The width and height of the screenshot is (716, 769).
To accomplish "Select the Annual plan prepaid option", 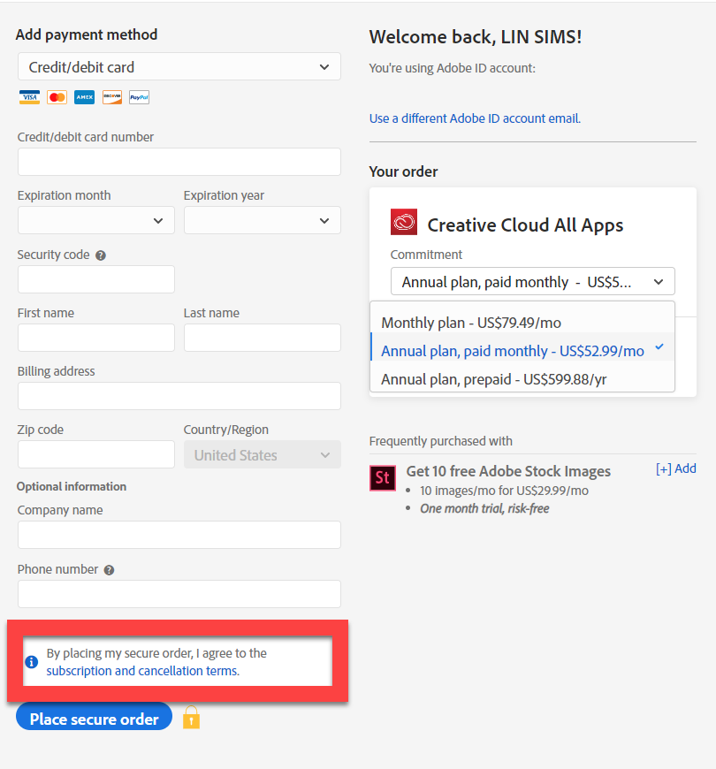I will click(x=482, y=378).
